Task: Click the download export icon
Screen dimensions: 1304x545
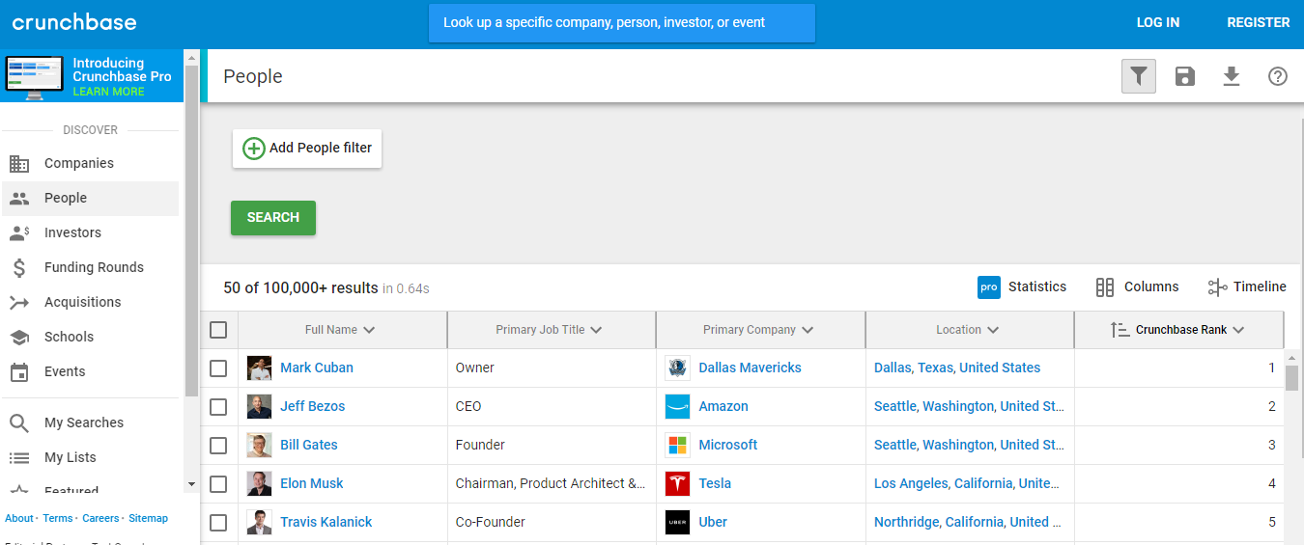Action: point(1232,76)
